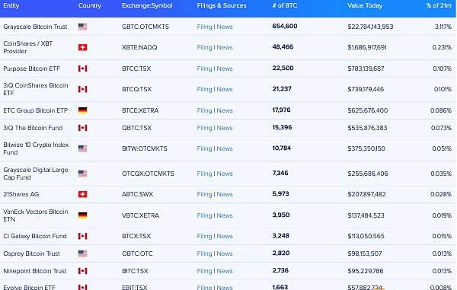
Task: Select the 21Shares AG entity name
Action: pos(21,194)
